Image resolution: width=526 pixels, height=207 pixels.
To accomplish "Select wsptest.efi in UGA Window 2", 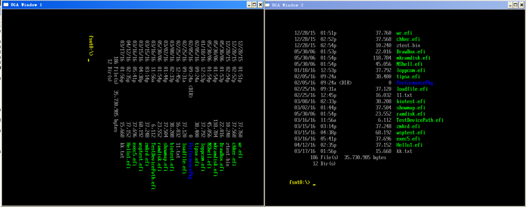I will click(410, 133).
